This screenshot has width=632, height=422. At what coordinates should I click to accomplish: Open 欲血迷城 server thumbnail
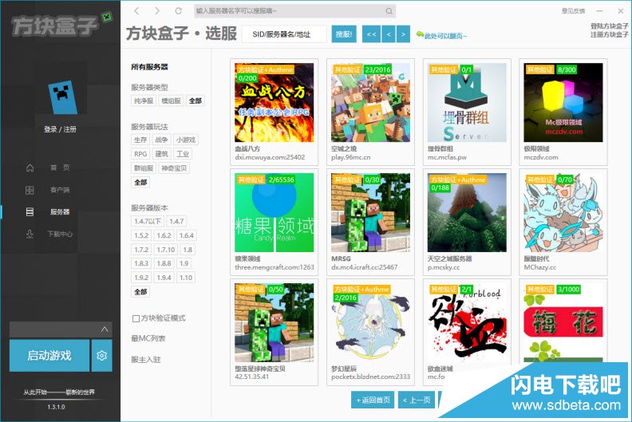(x=467, y=322)
